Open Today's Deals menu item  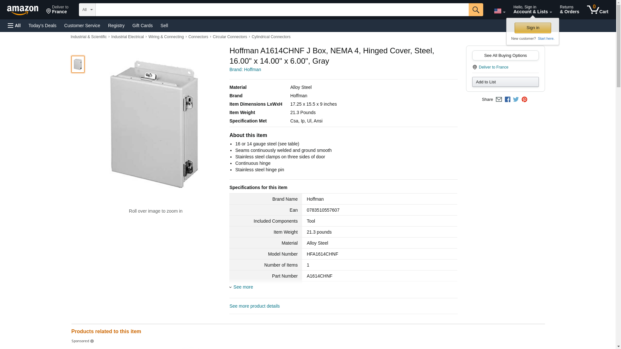tap(42, 26)
